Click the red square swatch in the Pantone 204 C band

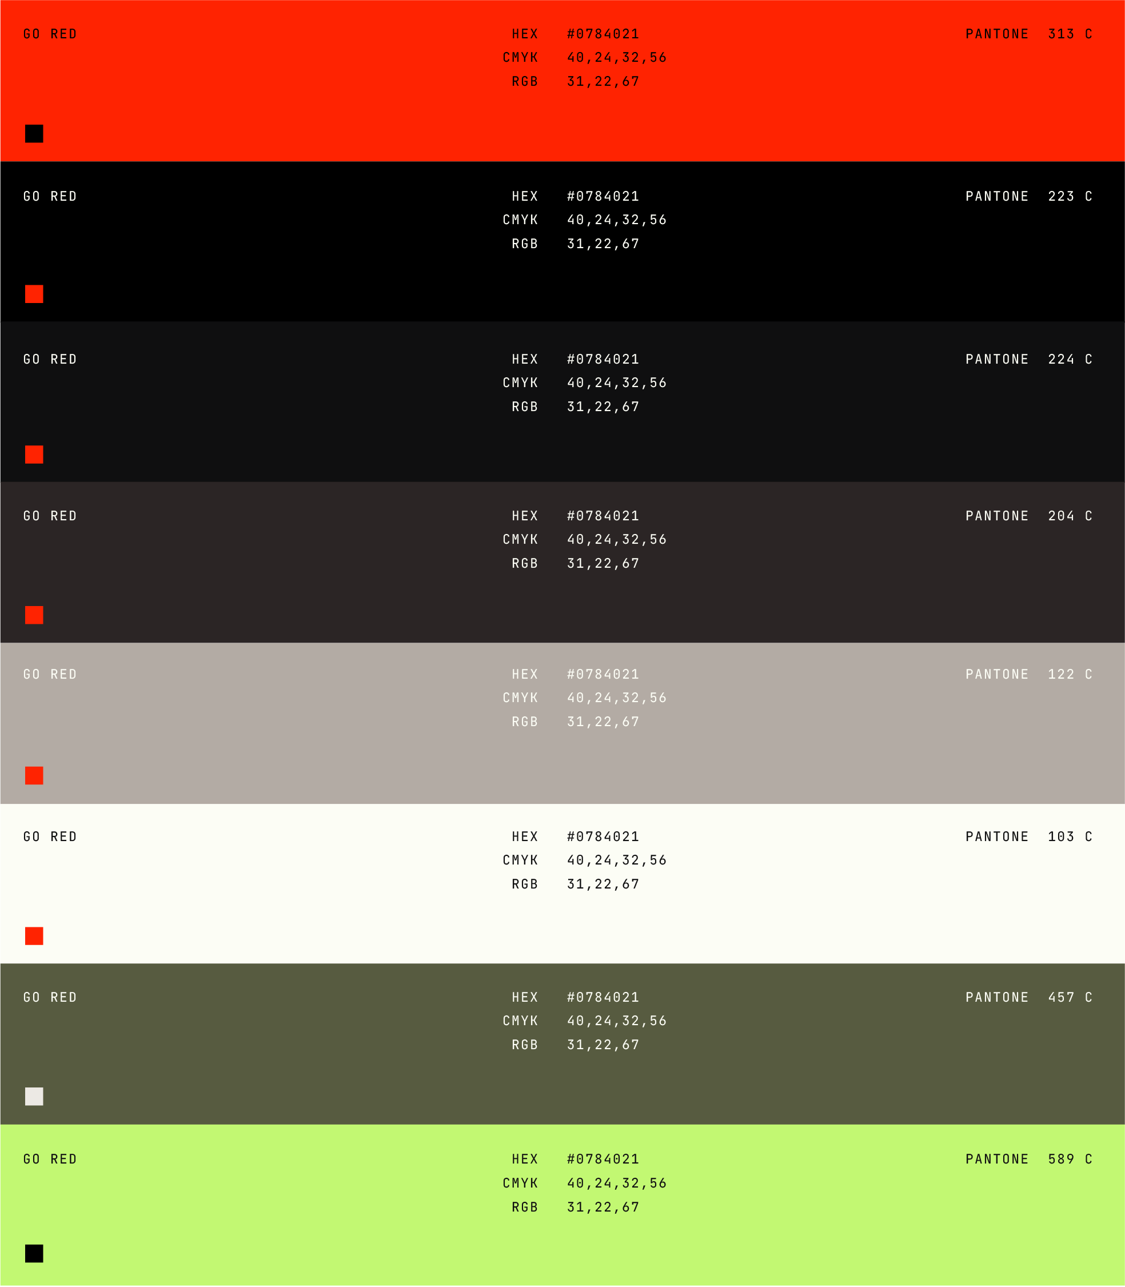34,615
